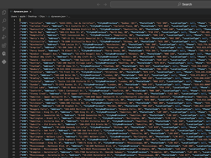Screen dimensions: 211x158
Task: Click "Morden" STN value
Action: [x=34, y=106]
